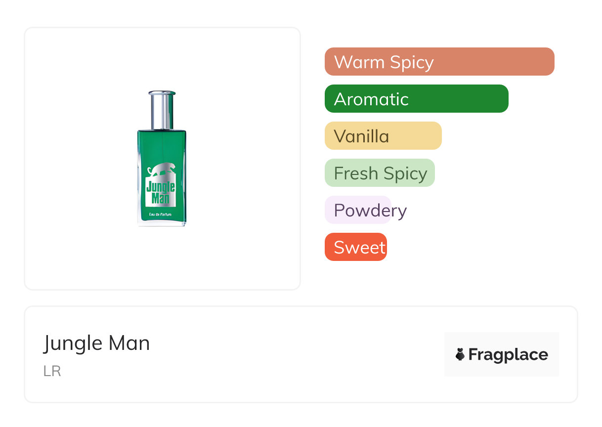
Task: Click the word Spicy in Warm Spicy
Action: click(x=412, y=62)
